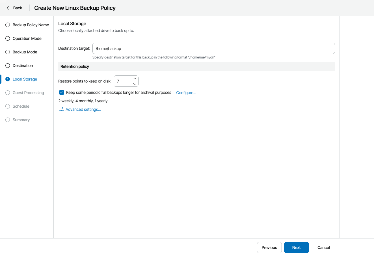The image size is (374, 256).
Task: Open Advanced settings via the sliders icon
Action: click(61, 109)
